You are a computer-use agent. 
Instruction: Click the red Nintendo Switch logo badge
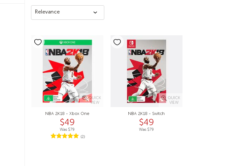131,44
